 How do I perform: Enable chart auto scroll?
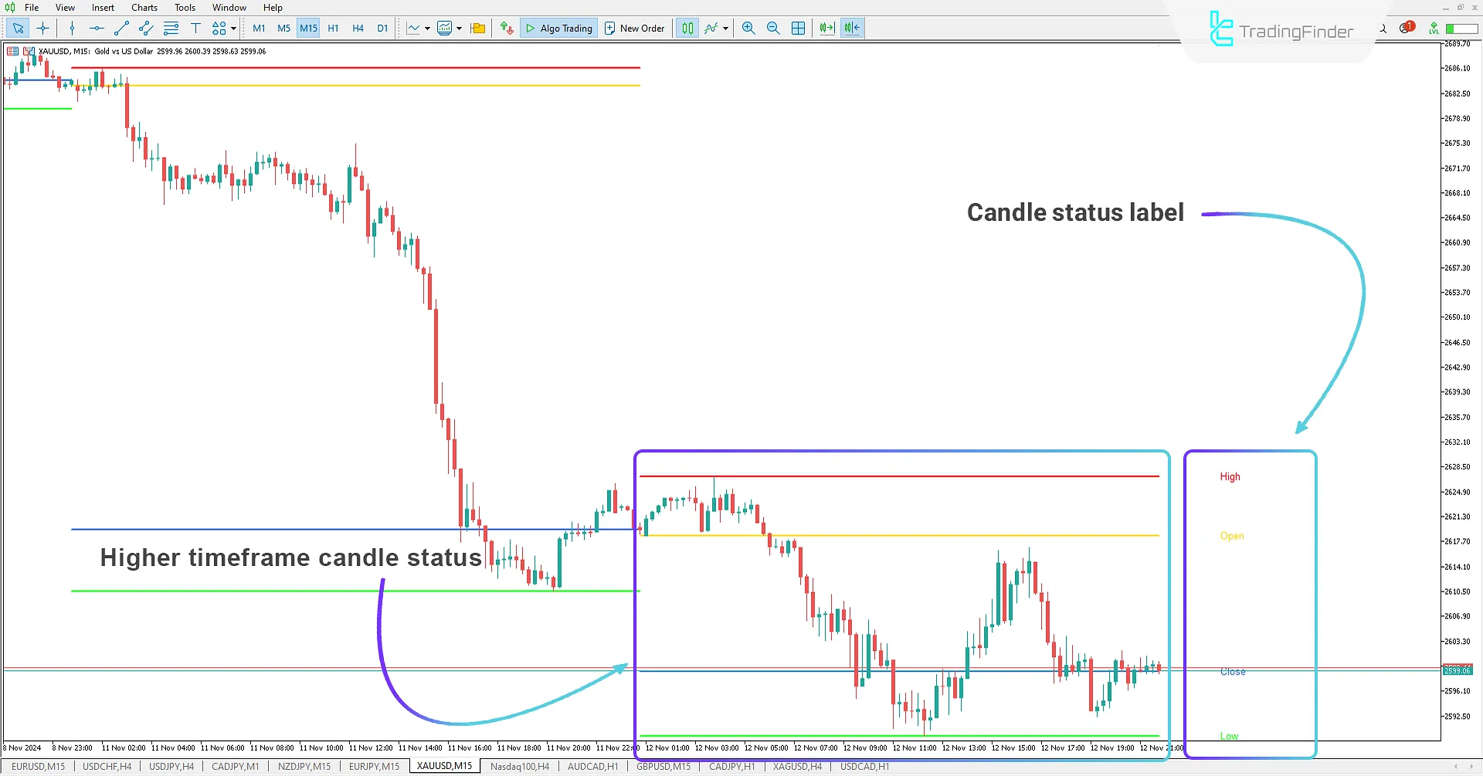pyautogui.click(x=826, y=28)
